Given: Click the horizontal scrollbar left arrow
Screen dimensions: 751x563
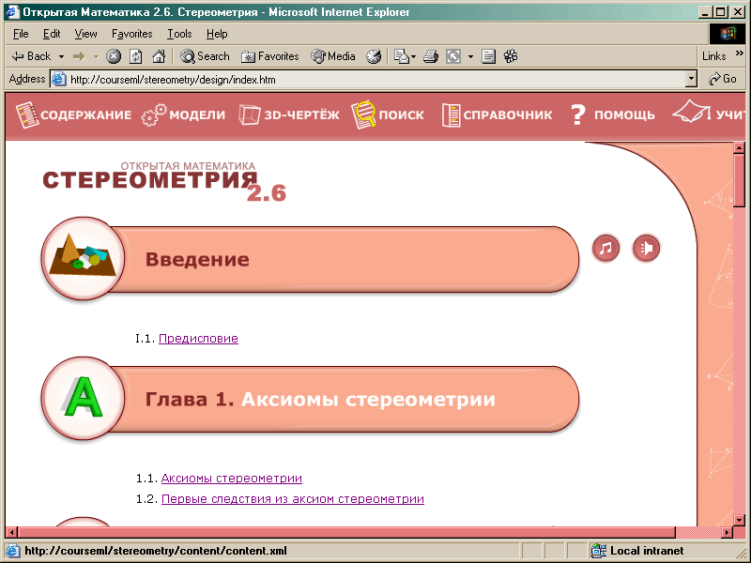Looking at the screenshot, I should point(12,531).
